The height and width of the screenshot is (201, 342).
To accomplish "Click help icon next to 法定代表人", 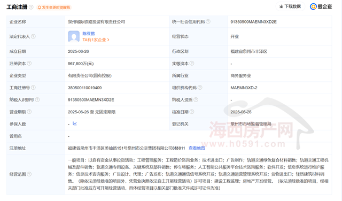I will coord(33,36).
